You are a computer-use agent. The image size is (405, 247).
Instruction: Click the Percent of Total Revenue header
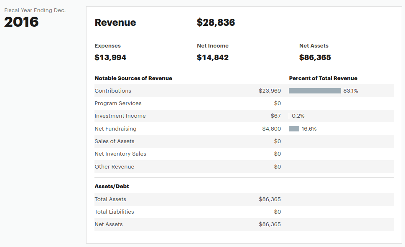pyautogui.click(x=323, y=78)
